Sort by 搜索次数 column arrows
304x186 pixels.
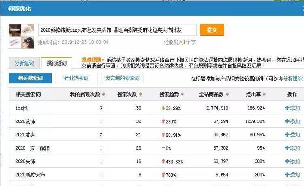pyautogui.click(x=140, y=94)
